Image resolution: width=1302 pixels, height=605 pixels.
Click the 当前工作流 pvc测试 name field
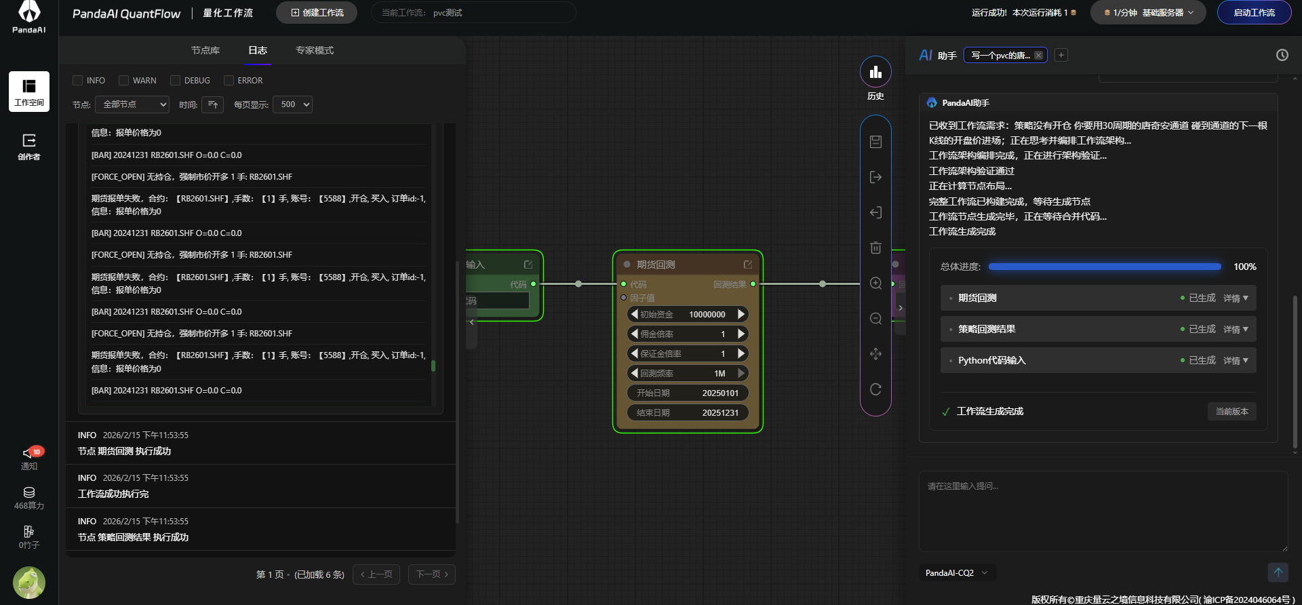click(473, 12)
